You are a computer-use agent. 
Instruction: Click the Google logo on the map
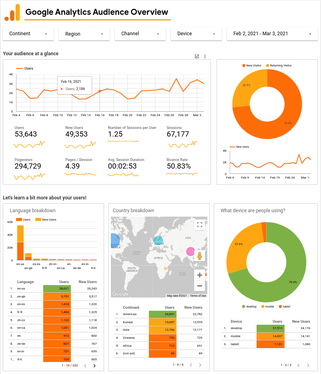click(120, 294)
